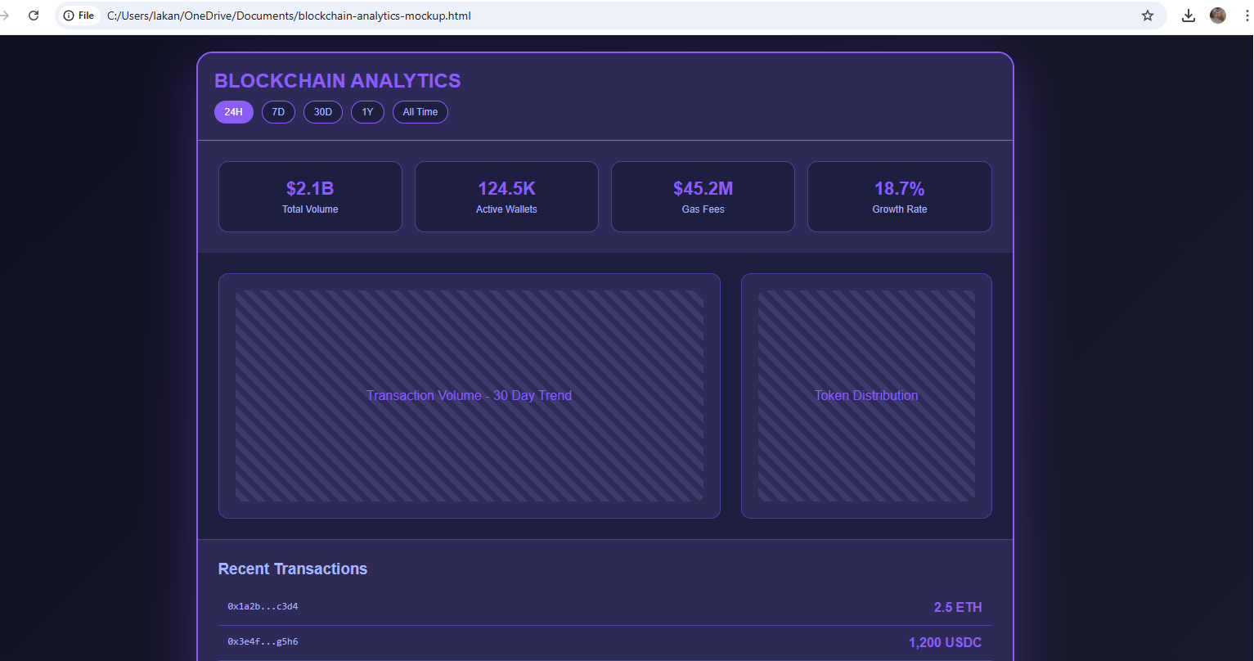Image resolution: width=1254 pixels, height=661 pixels.
Task: Click the 2.5 ETH amount
Action: pos(958,608)
